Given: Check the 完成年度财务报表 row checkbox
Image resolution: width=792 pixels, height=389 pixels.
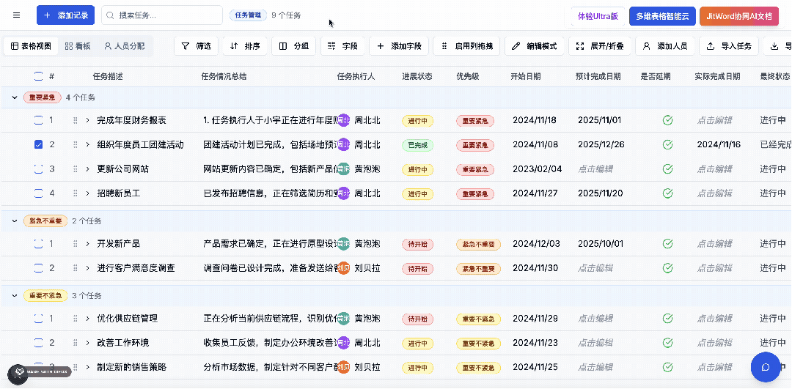Looking at the screenshot, I should tap(39, 121).
